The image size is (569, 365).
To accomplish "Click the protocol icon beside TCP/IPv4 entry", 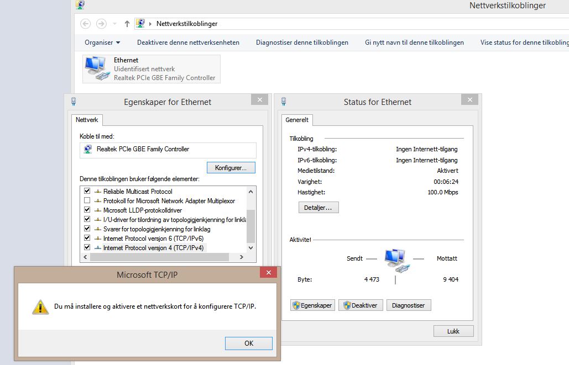I will click(x=98, y=248).
